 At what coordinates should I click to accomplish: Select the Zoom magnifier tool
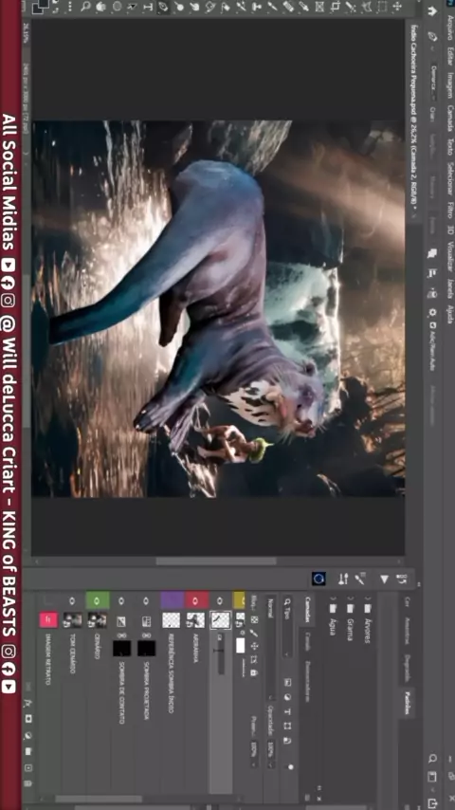[x=86, y=8]
